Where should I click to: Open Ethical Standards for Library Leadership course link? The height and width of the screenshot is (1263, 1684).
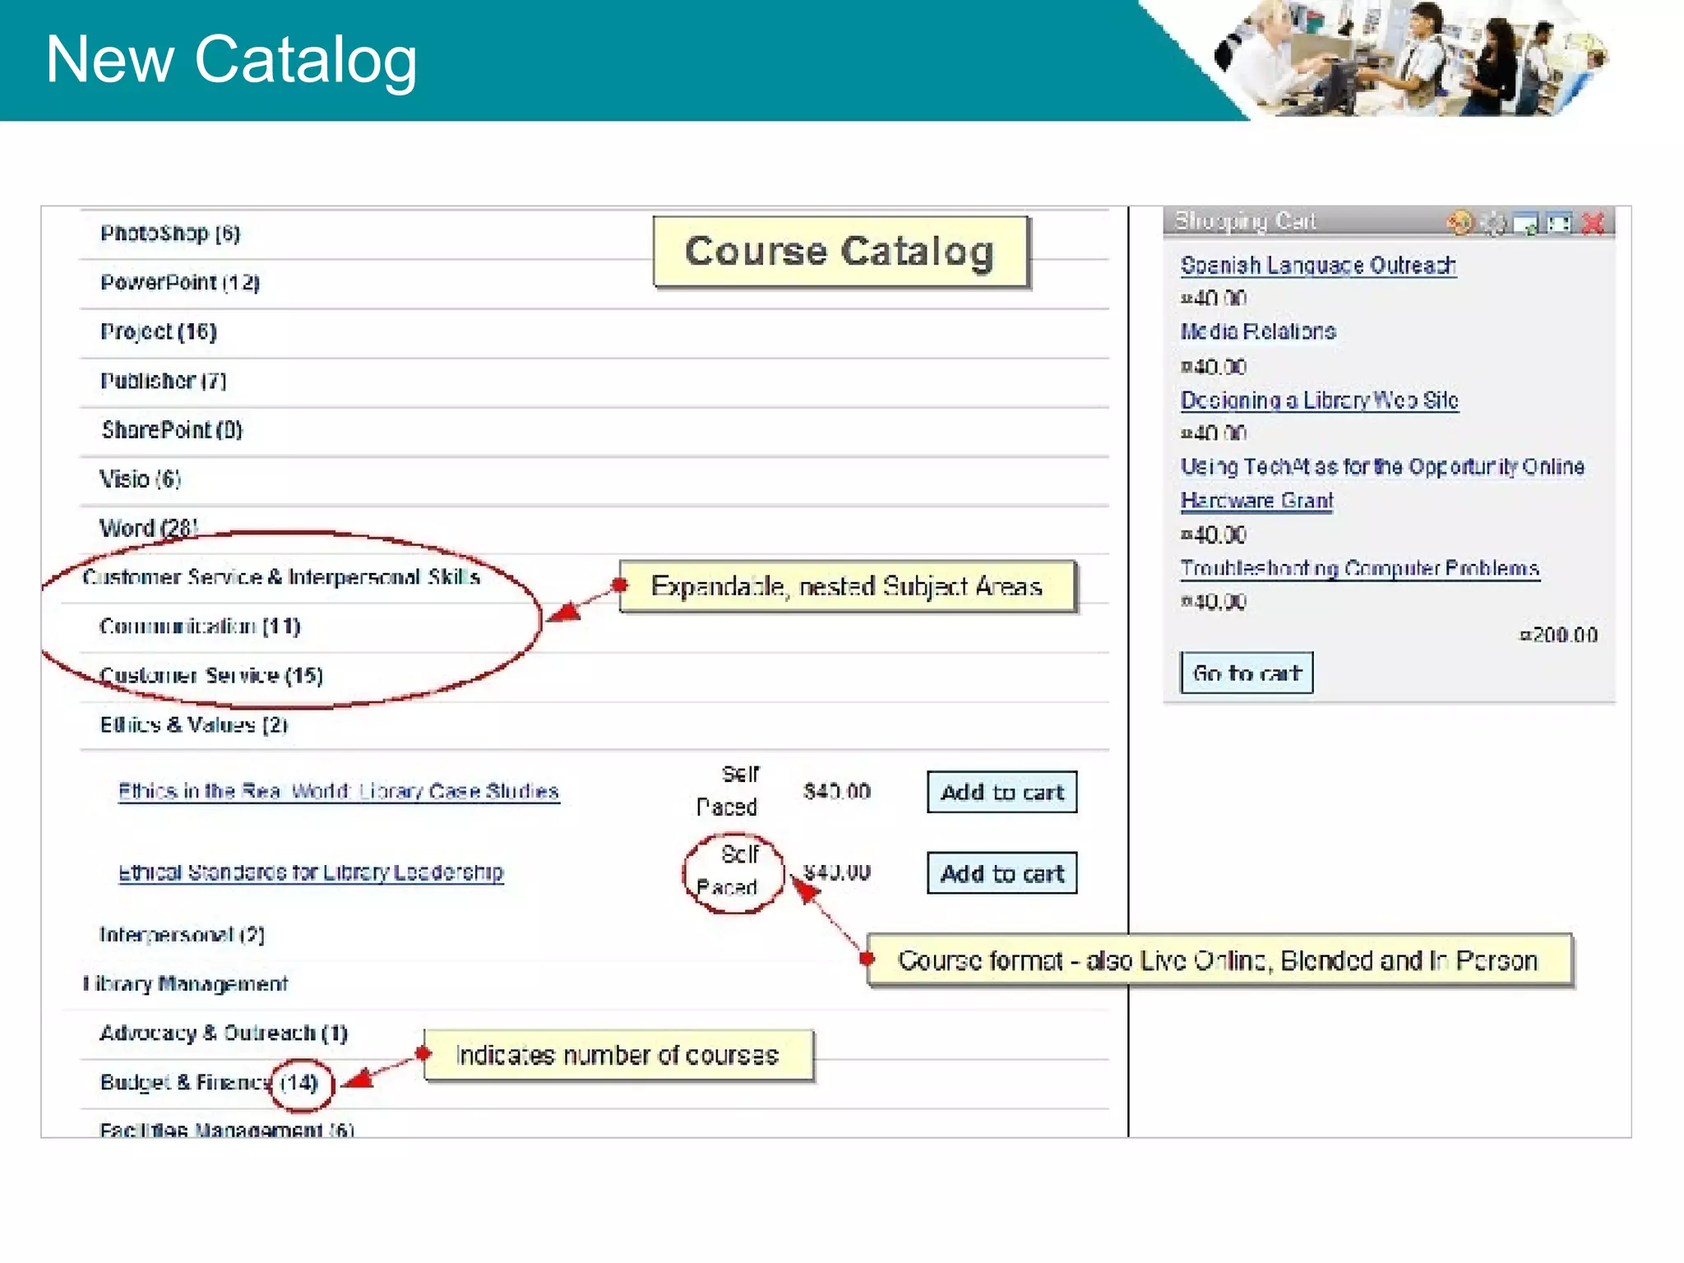coord(311,872)
